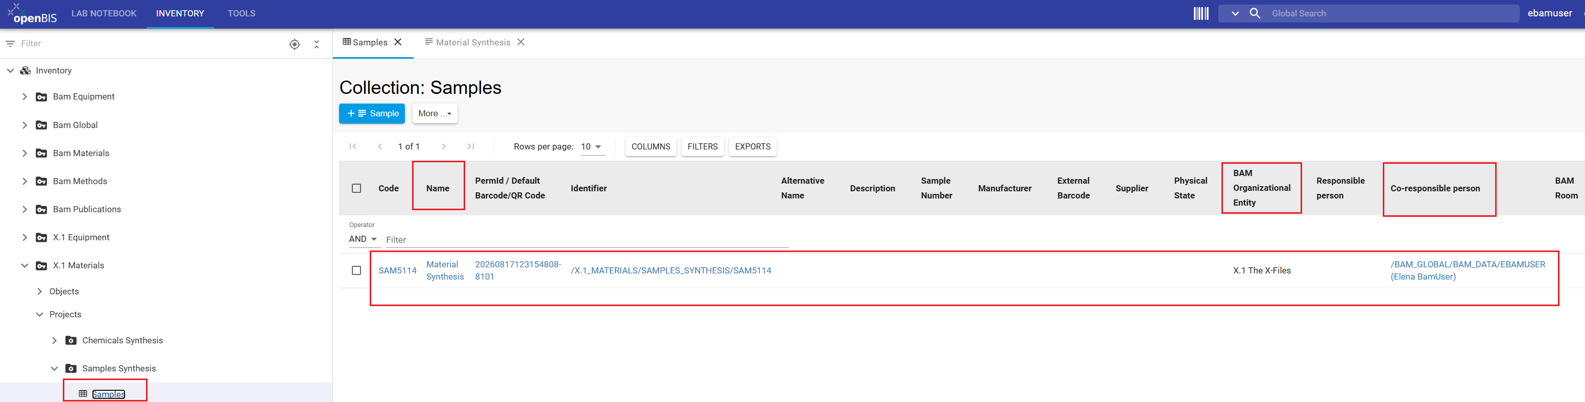Select Samples Synthesis project item
1585x402 pixels.
point(119,368)
